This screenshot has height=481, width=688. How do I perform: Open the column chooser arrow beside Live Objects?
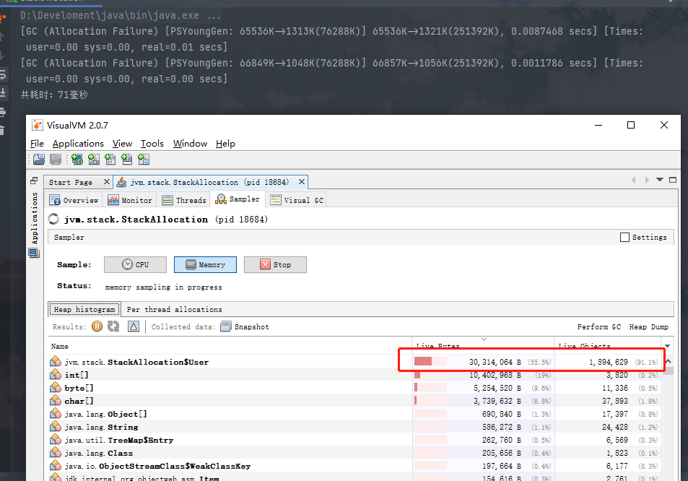667,346
